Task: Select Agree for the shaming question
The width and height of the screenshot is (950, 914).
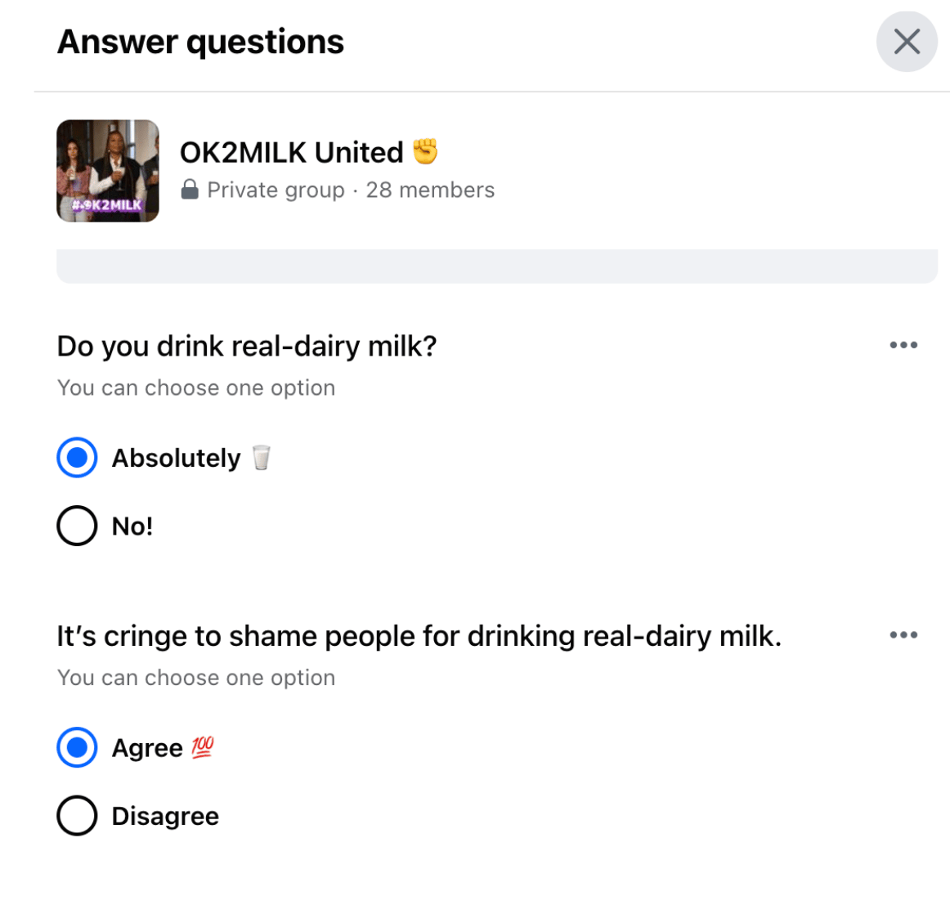Action: pyautogui.click(x=76, y=746)
